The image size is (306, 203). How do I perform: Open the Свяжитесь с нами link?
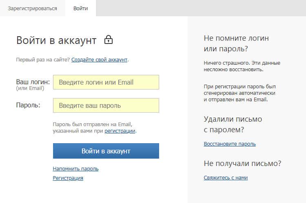(226, 178)
